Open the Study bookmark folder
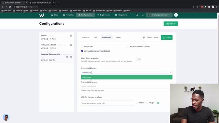 (127, 11)
